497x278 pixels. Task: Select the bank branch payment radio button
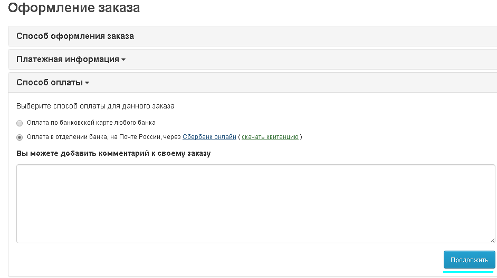20,137
